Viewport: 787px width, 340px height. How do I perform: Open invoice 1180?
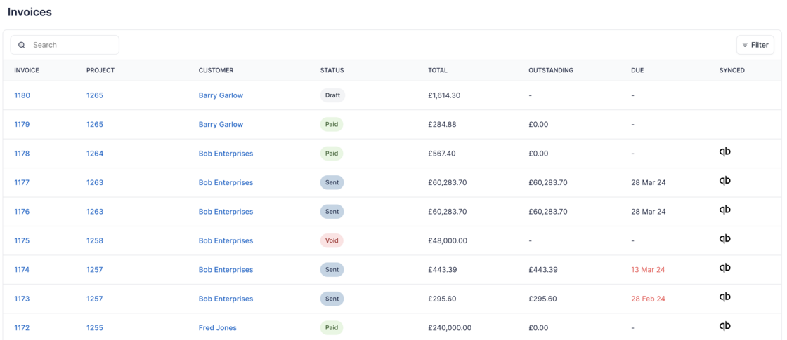pyautogui.click(x=22, y=95)
